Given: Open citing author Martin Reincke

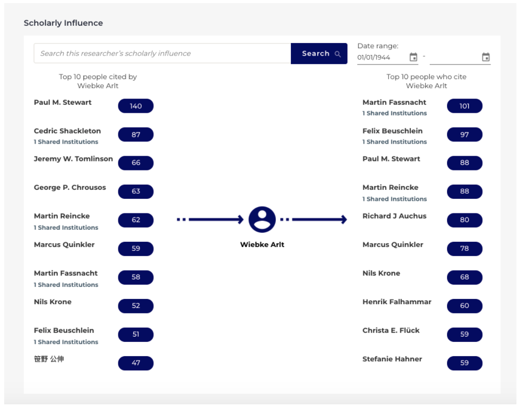Looking at the screenshot, I should (390, 188).
